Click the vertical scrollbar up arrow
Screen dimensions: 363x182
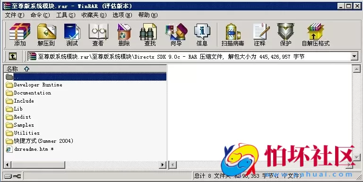pyautogui.click(x=356, y=69)
